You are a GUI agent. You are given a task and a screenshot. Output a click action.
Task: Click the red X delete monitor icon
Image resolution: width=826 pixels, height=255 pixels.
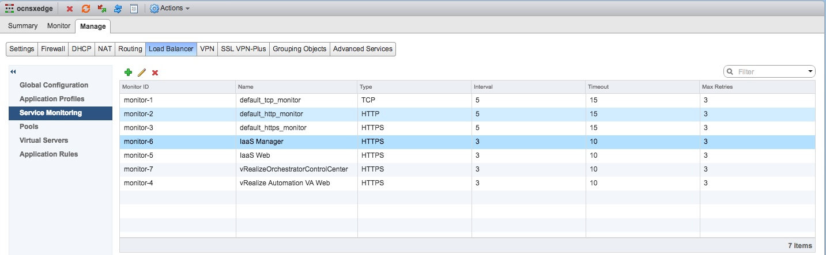(x=155, y=73)
